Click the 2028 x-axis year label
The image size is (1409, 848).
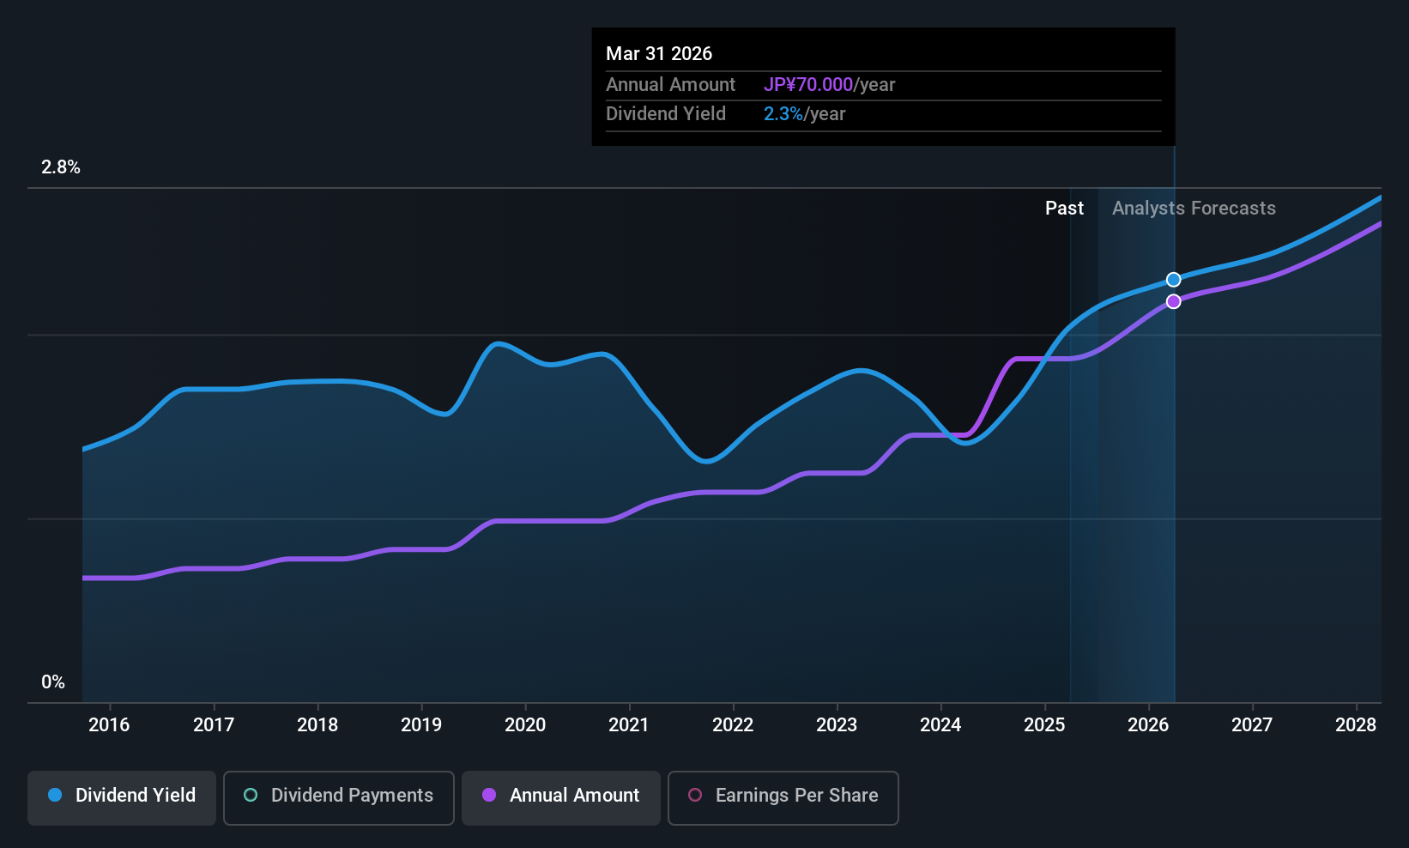point(1356,725)
